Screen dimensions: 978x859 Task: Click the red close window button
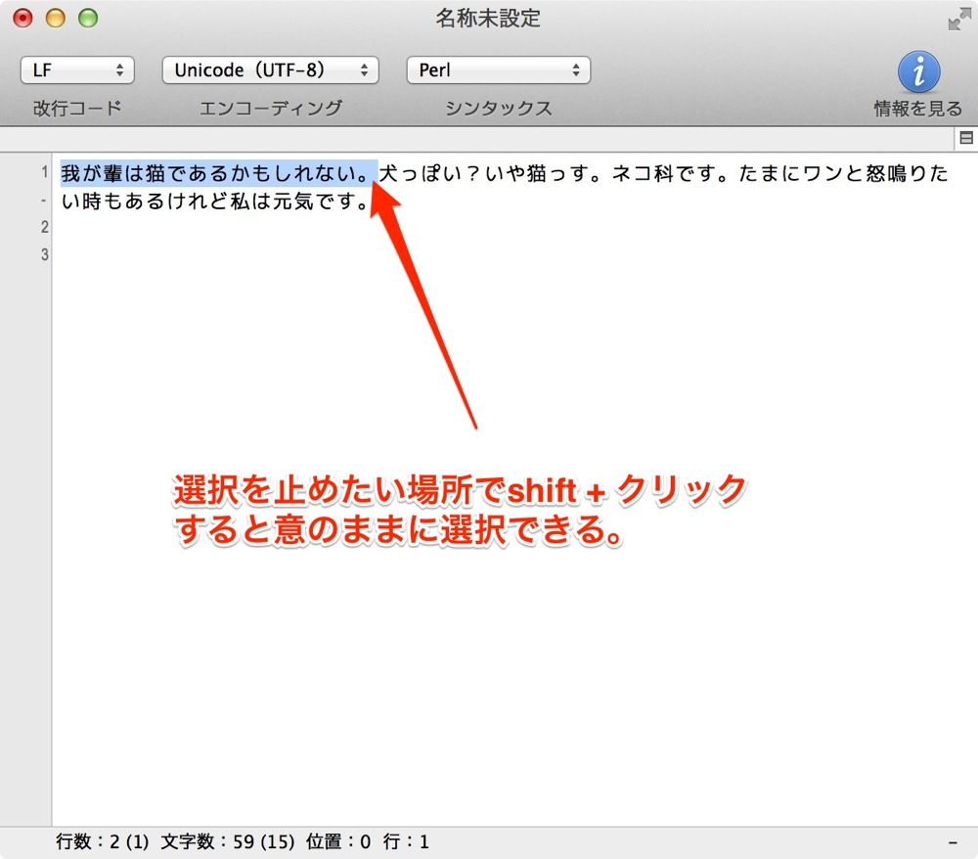[23, 18]
